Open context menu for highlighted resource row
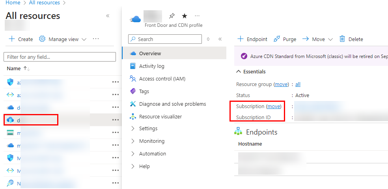This screenshot has height=189, width=388. (115, 120)
